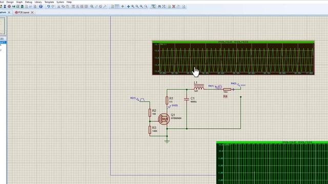Viewport: 328px width, 184px height.
Task: Select capacitor C1 in the schematic
Action: pyautogui.click(x=187, y=99)
